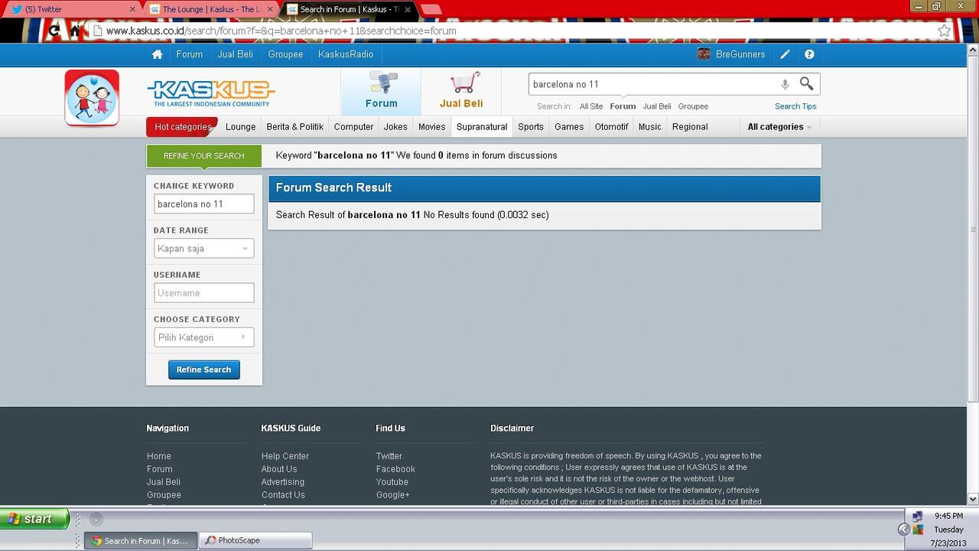979x551 pixels.
Task: Open KaskusRadio in the top bar
Action: point(346,54)
